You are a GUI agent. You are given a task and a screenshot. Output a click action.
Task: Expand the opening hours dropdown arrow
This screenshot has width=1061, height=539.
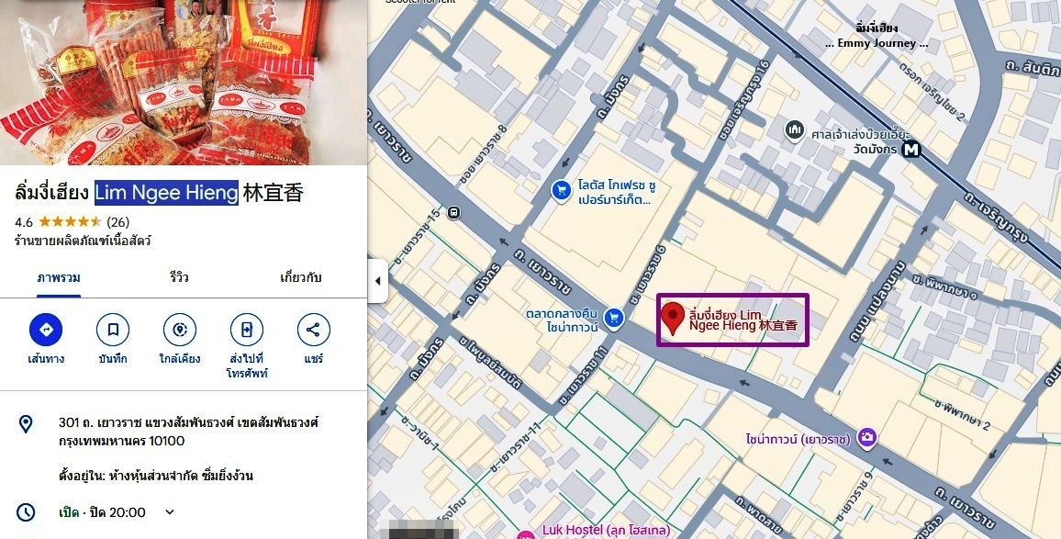click(x=170, y=512)
